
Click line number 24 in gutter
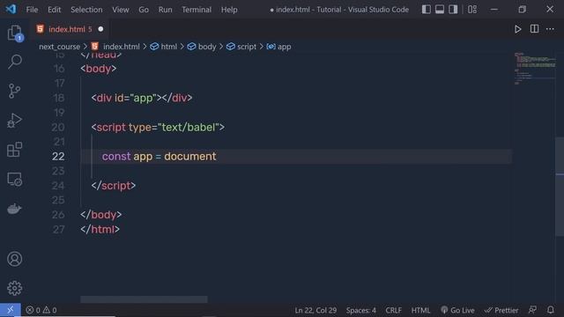(58, 186)
